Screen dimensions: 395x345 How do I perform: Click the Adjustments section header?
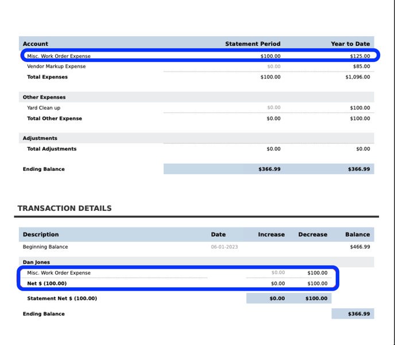(x=40, y=138)
